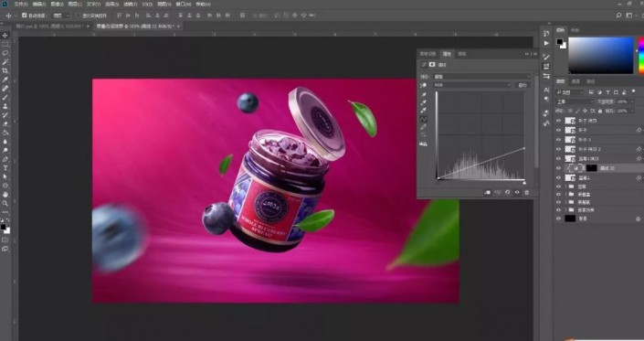Open the RGB channel dropdown in Curves
The height and width of the screenshot is (341, 644).
[x=472, y=85]
